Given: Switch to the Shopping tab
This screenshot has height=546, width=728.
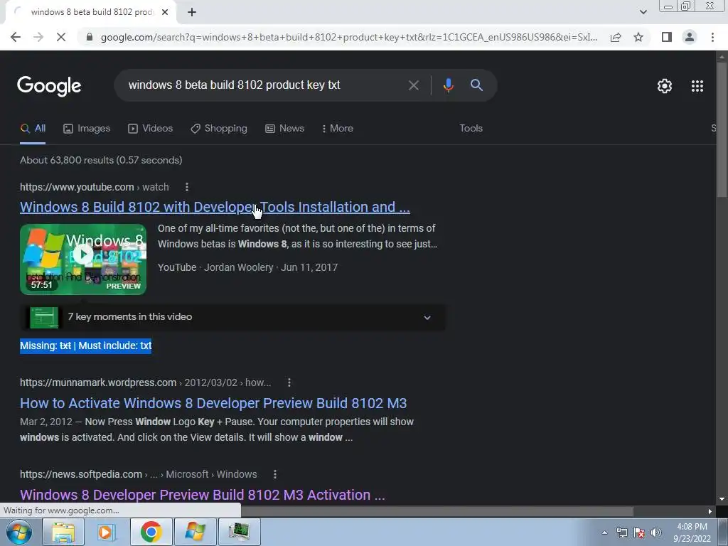Looking at the screenshot, I should coord(219,129).
